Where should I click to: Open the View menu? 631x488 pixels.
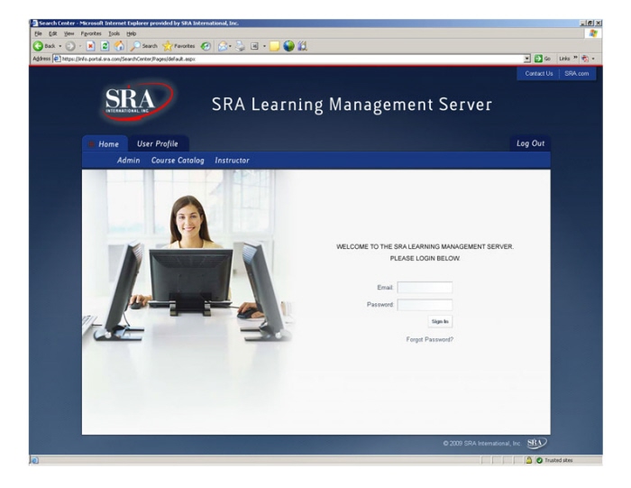[x=69, y=33]
